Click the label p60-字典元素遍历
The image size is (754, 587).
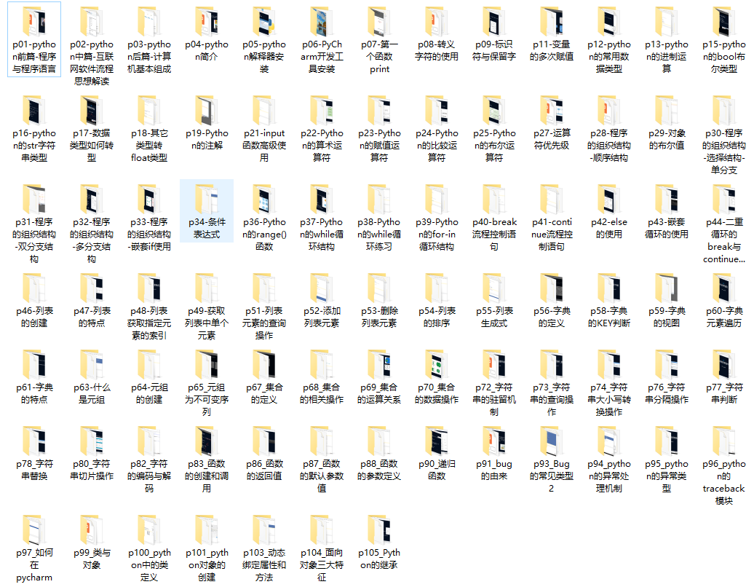point(723,317)
